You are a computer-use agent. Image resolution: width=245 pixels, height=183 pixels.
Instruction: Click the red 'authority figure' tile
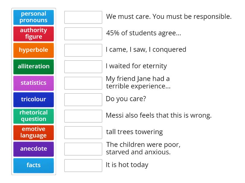pos(33,34)
